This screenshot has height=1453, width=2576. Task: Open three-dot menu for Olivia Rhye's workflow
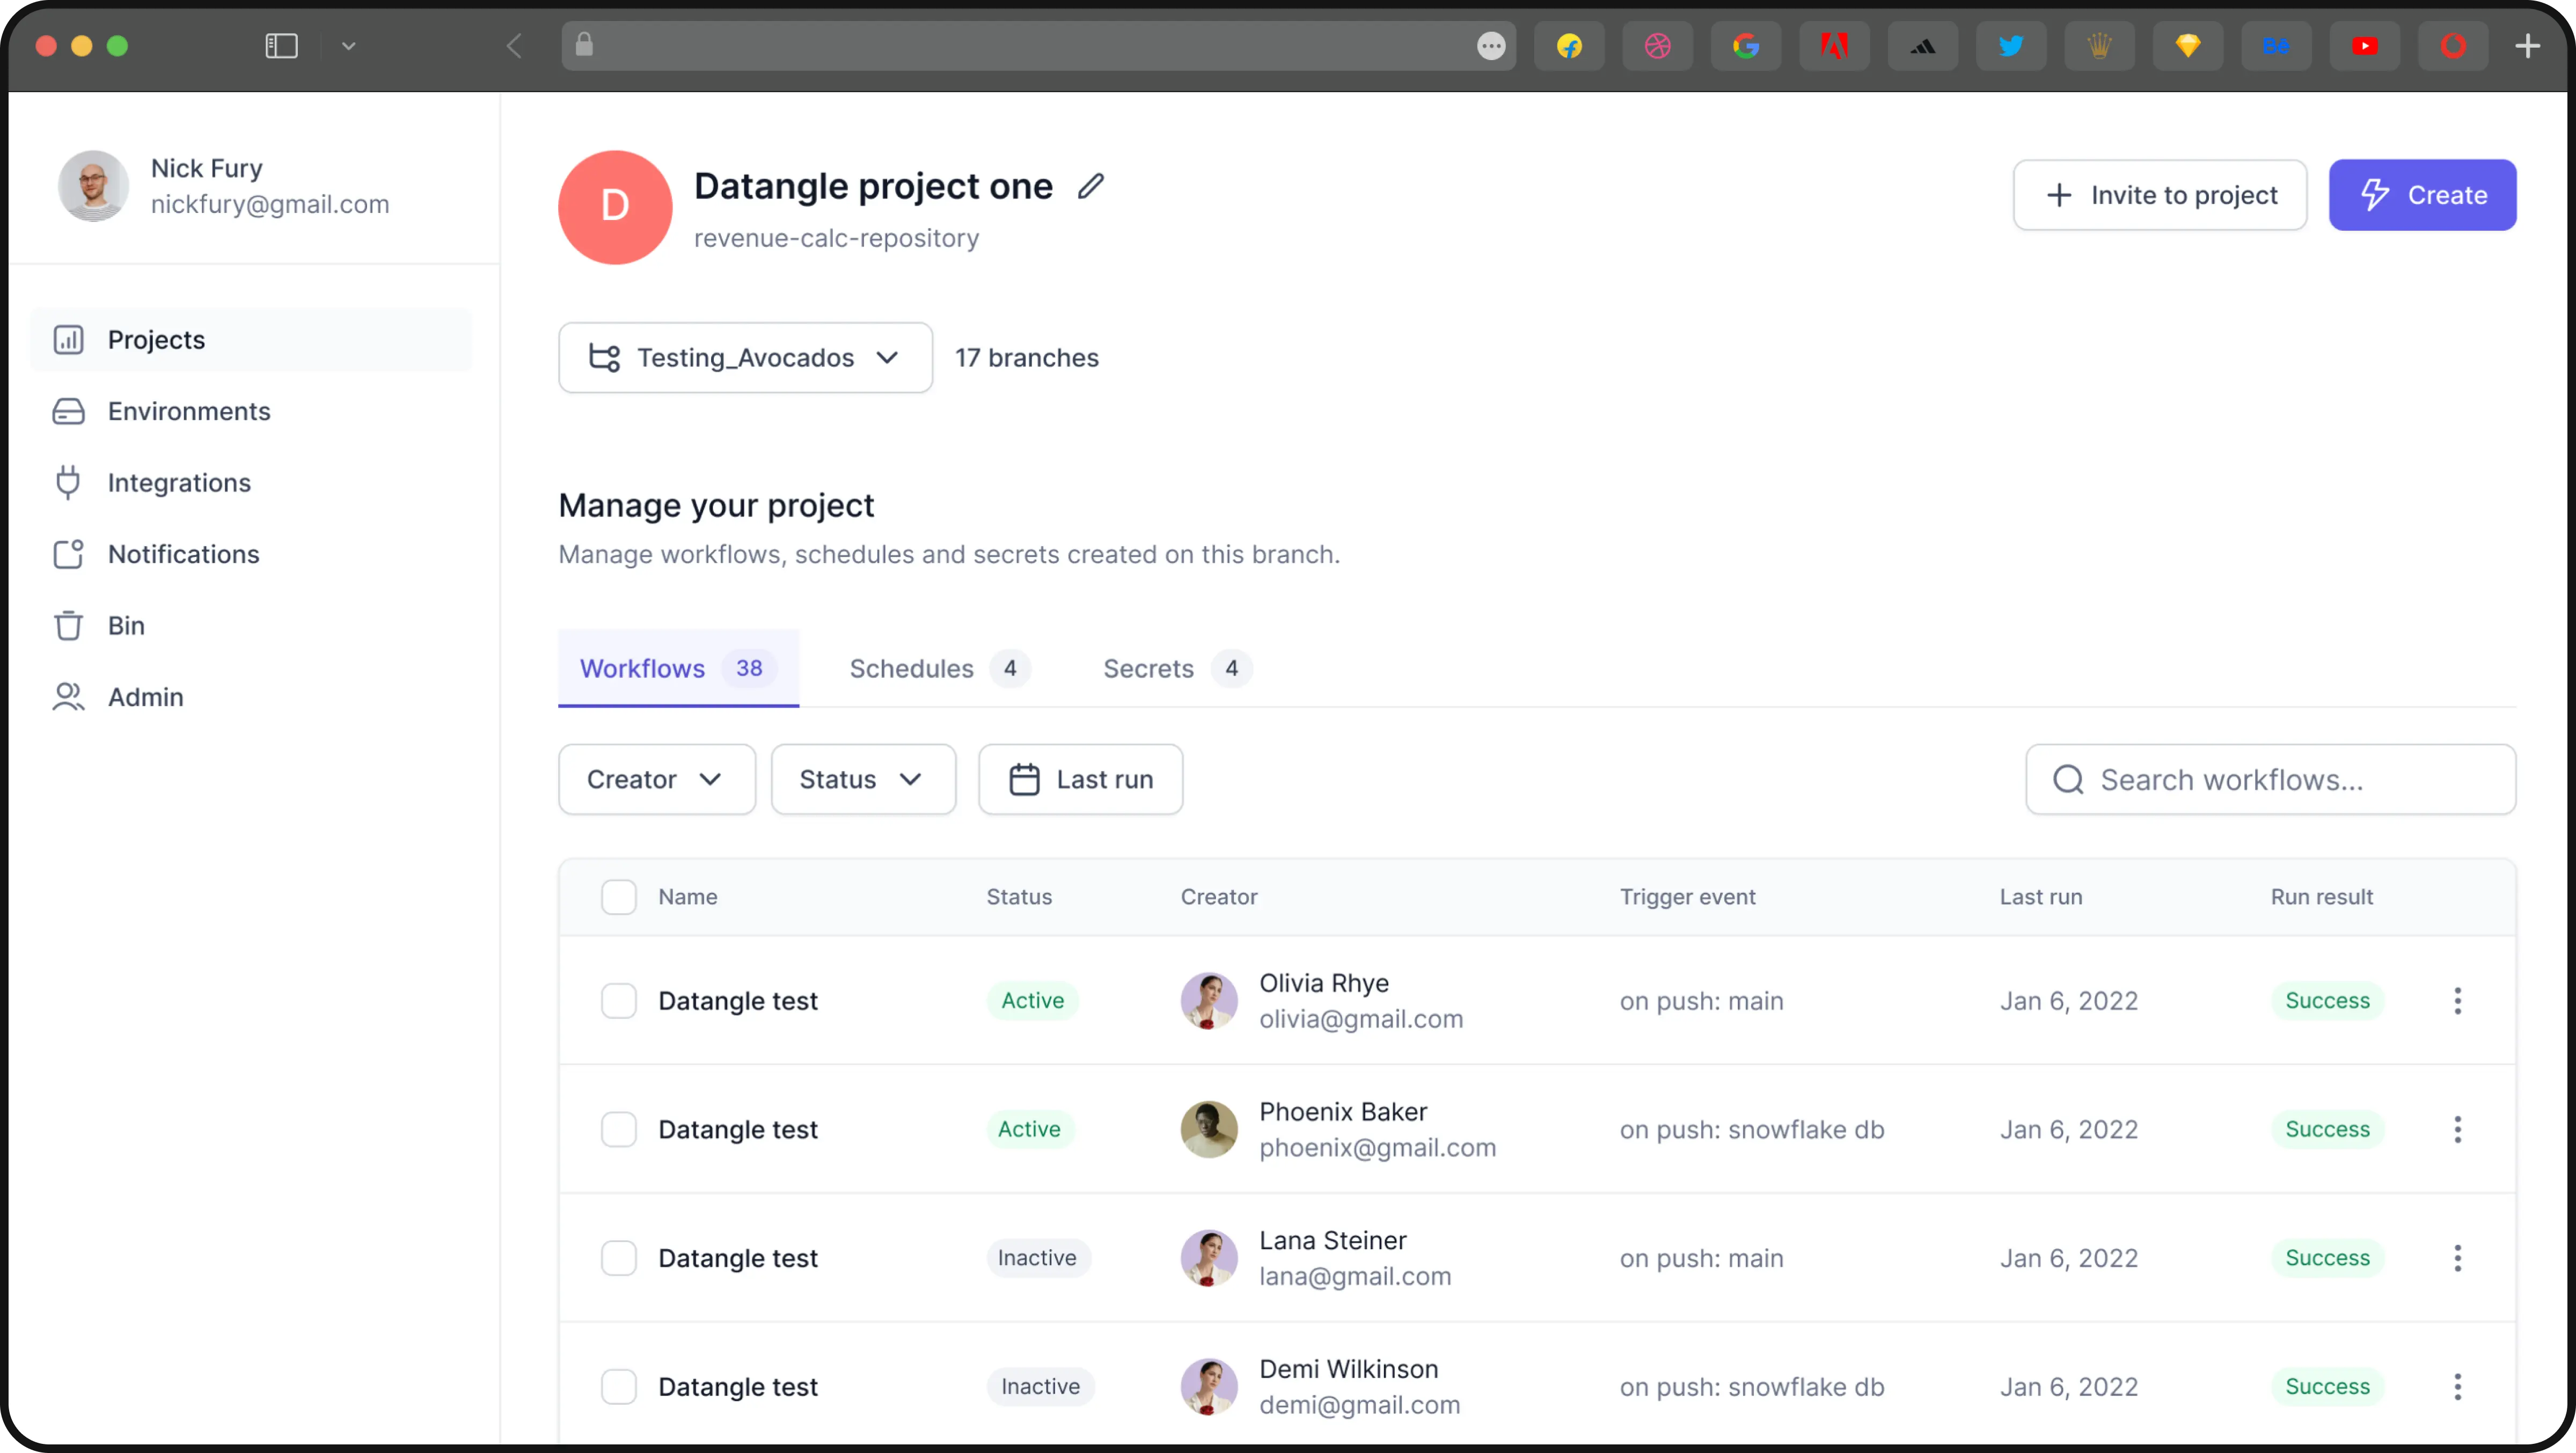coord(2457,1001)
